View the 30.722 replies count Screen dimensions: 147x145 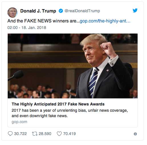pos(21,134)
